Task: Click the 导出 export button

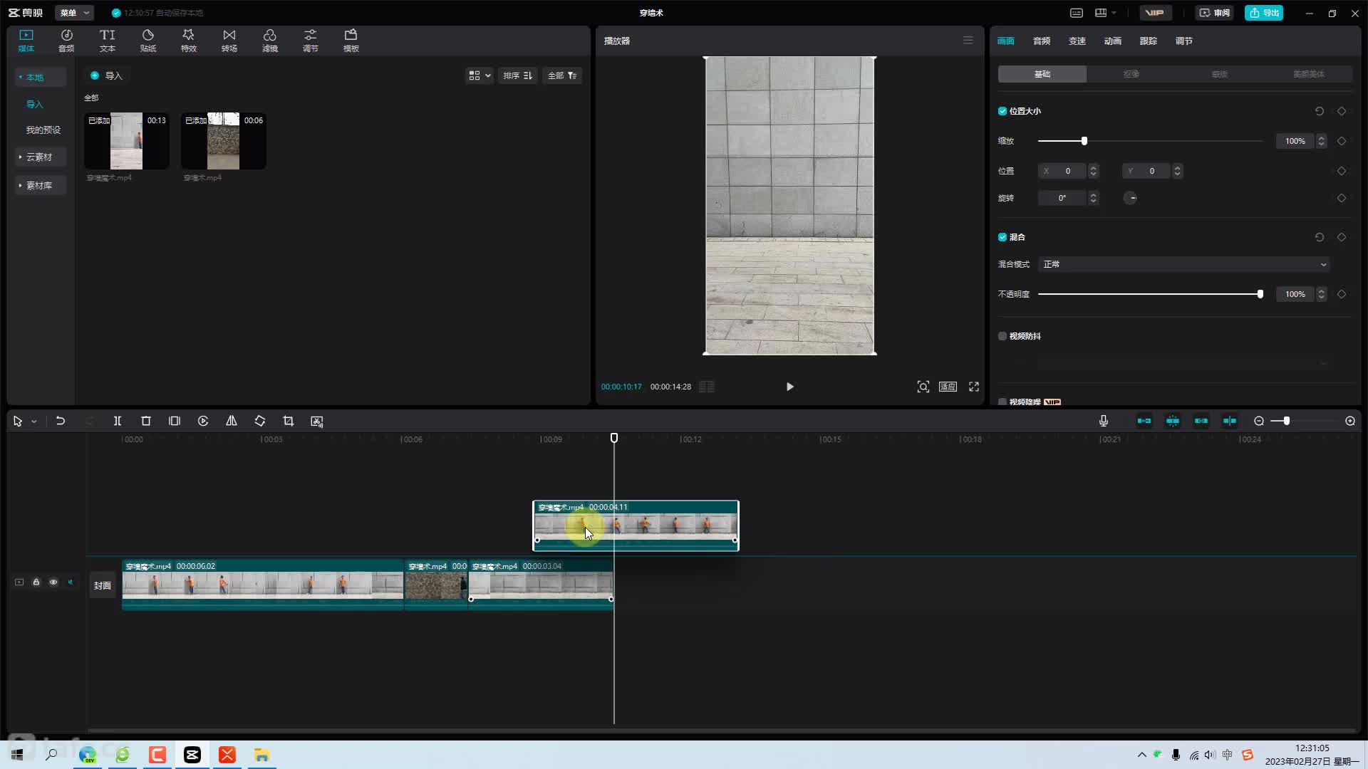Action: click(x=1264, y=13)
